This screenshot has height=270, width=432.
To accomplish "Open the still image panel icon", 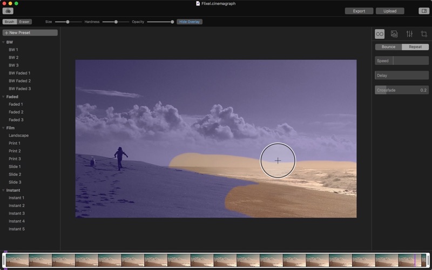I will coord(394,34).
